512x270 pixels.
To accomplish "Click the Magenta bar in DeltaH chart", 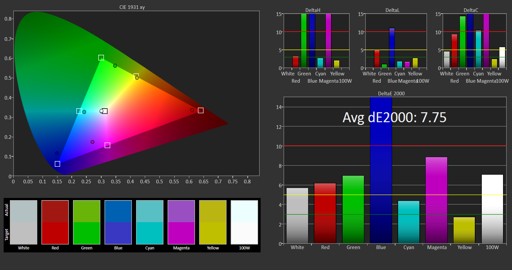I will point(328,41).
